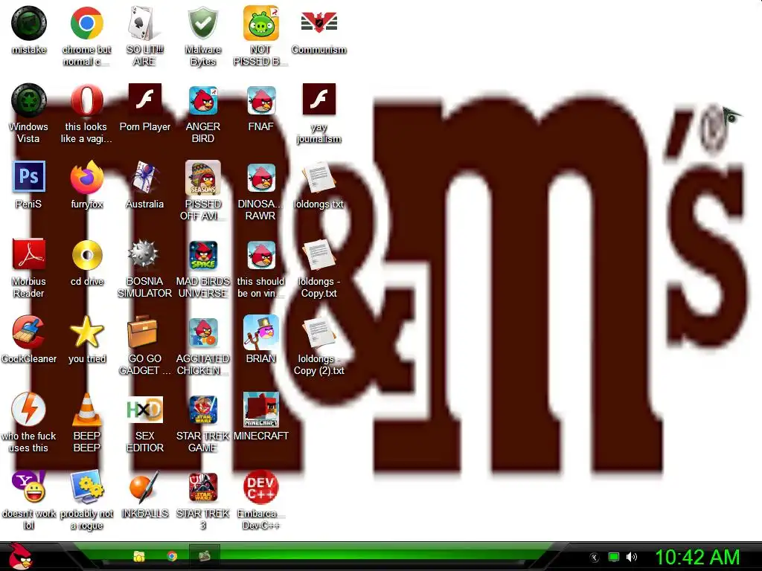Open the Flash icon next to Opera
The image size is (762, 571).
(x=145, y=100)
